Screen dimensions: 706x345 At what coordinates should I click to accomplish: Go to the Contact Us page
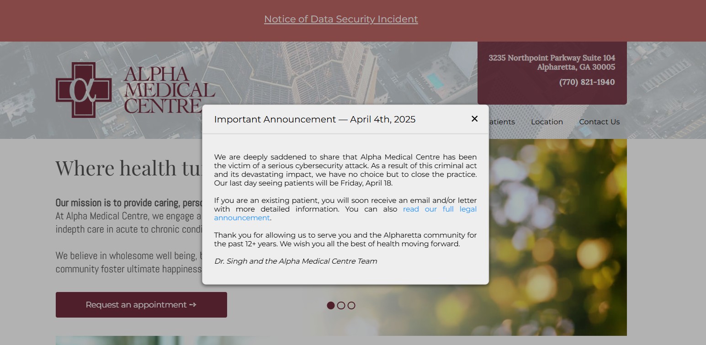coord(599,122)
